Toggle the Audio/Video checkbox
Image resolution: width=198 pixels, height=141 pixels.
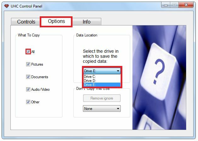point(28,89)
